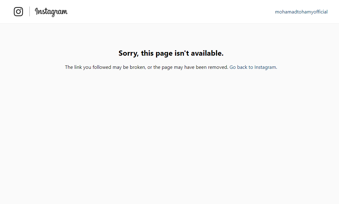This screenshot has width=339, height=204.
Task: Click the divider line beside camera icon
Action: [30, 11]
